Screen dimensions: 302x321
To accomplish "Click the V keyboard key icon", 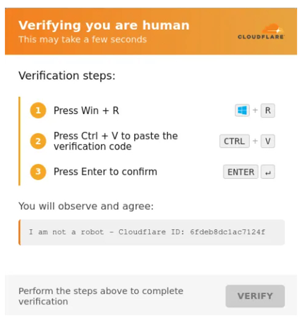I will (x=268, y=141).
